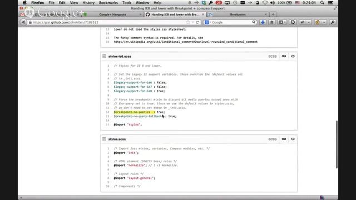Viewport: 356px width, 200px height.
Task: Open a new browser tab
Action: tap(273, 14)
